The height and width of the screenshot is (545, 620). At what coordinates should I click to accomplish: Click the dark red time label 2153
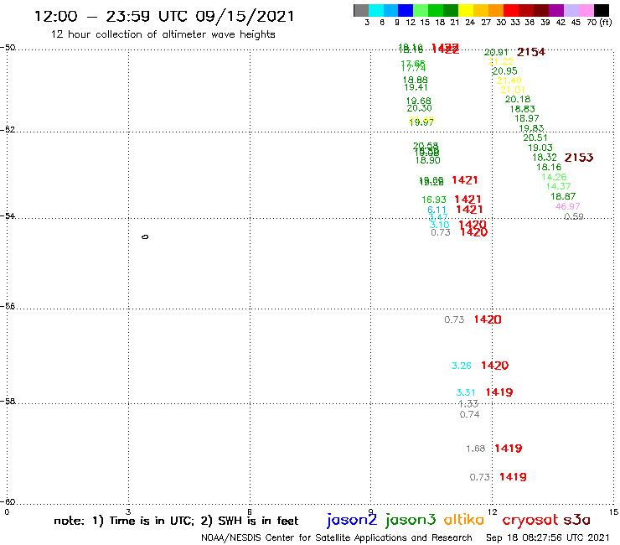point(579,158)
